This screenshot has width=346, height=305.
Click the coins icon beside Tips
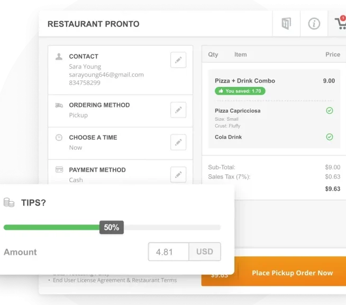pyautogui.click(x=9, y=202)
